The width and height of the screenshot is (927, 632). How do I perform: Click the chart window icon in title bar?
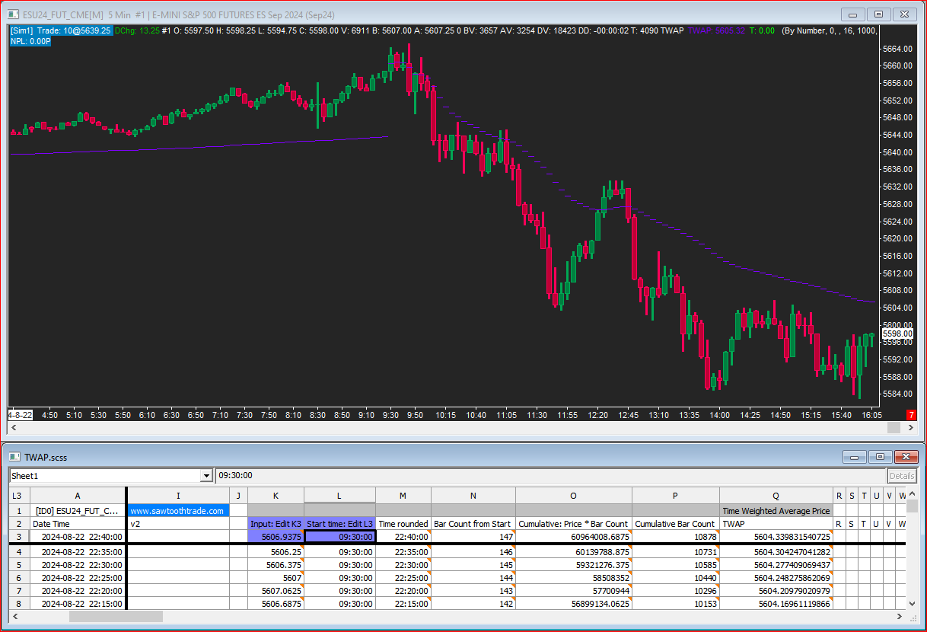click(x=14, y=14)
